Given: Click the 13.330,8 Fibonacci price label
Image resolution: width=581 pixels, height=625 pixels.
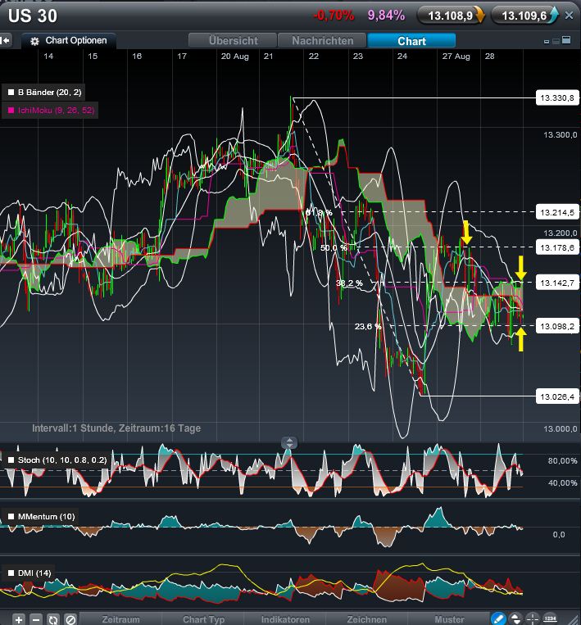Looking at the screenshot, I should [557, 98].
